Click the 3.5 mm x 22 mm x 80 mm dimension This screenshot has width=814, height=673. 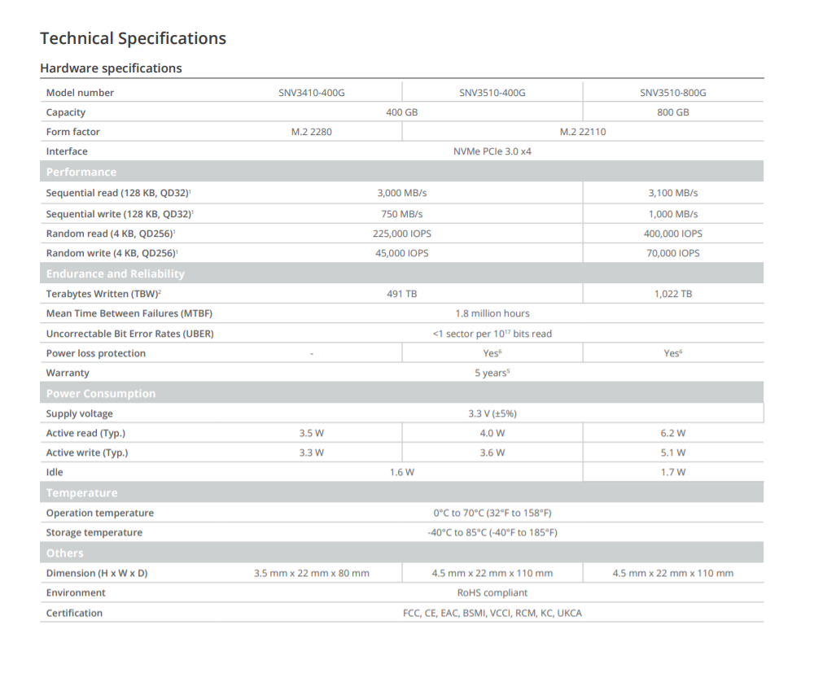tap(311, 573)
